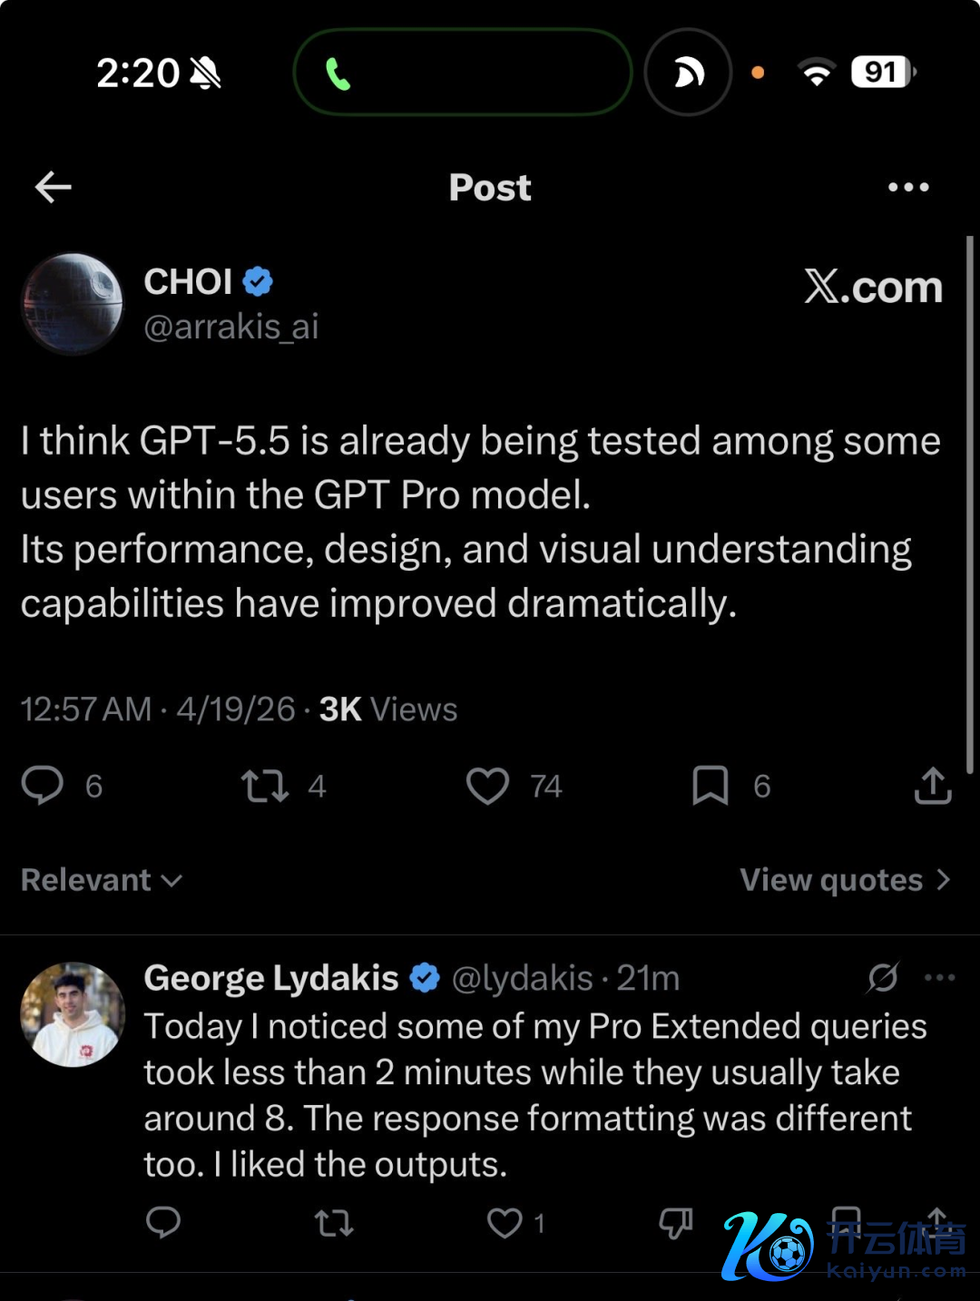Reply to CHOI's post
The image size is (980, 1301).
(43, 786)
